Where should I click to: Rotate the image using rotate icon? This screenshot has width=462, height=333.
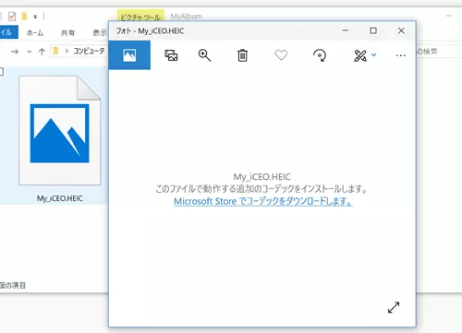pos(320,55)
